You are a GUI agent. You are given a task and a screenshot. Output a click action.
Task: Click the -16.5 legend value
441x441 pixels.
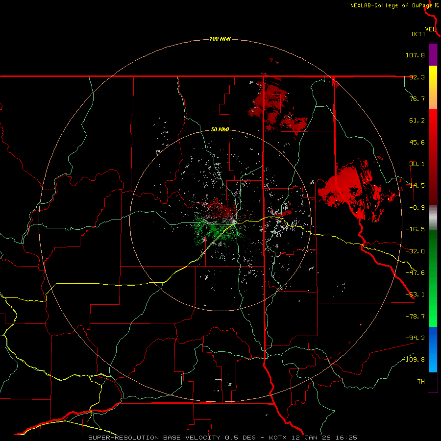tap(415, 229)
